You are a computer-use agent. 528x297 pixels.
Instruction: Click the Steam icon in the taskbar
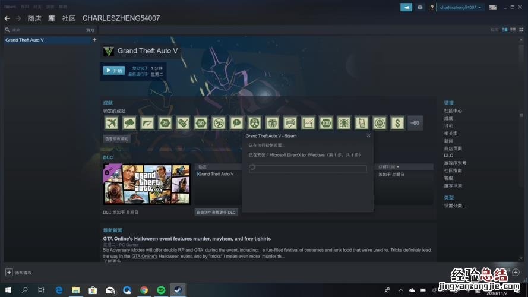pos(178,290)
